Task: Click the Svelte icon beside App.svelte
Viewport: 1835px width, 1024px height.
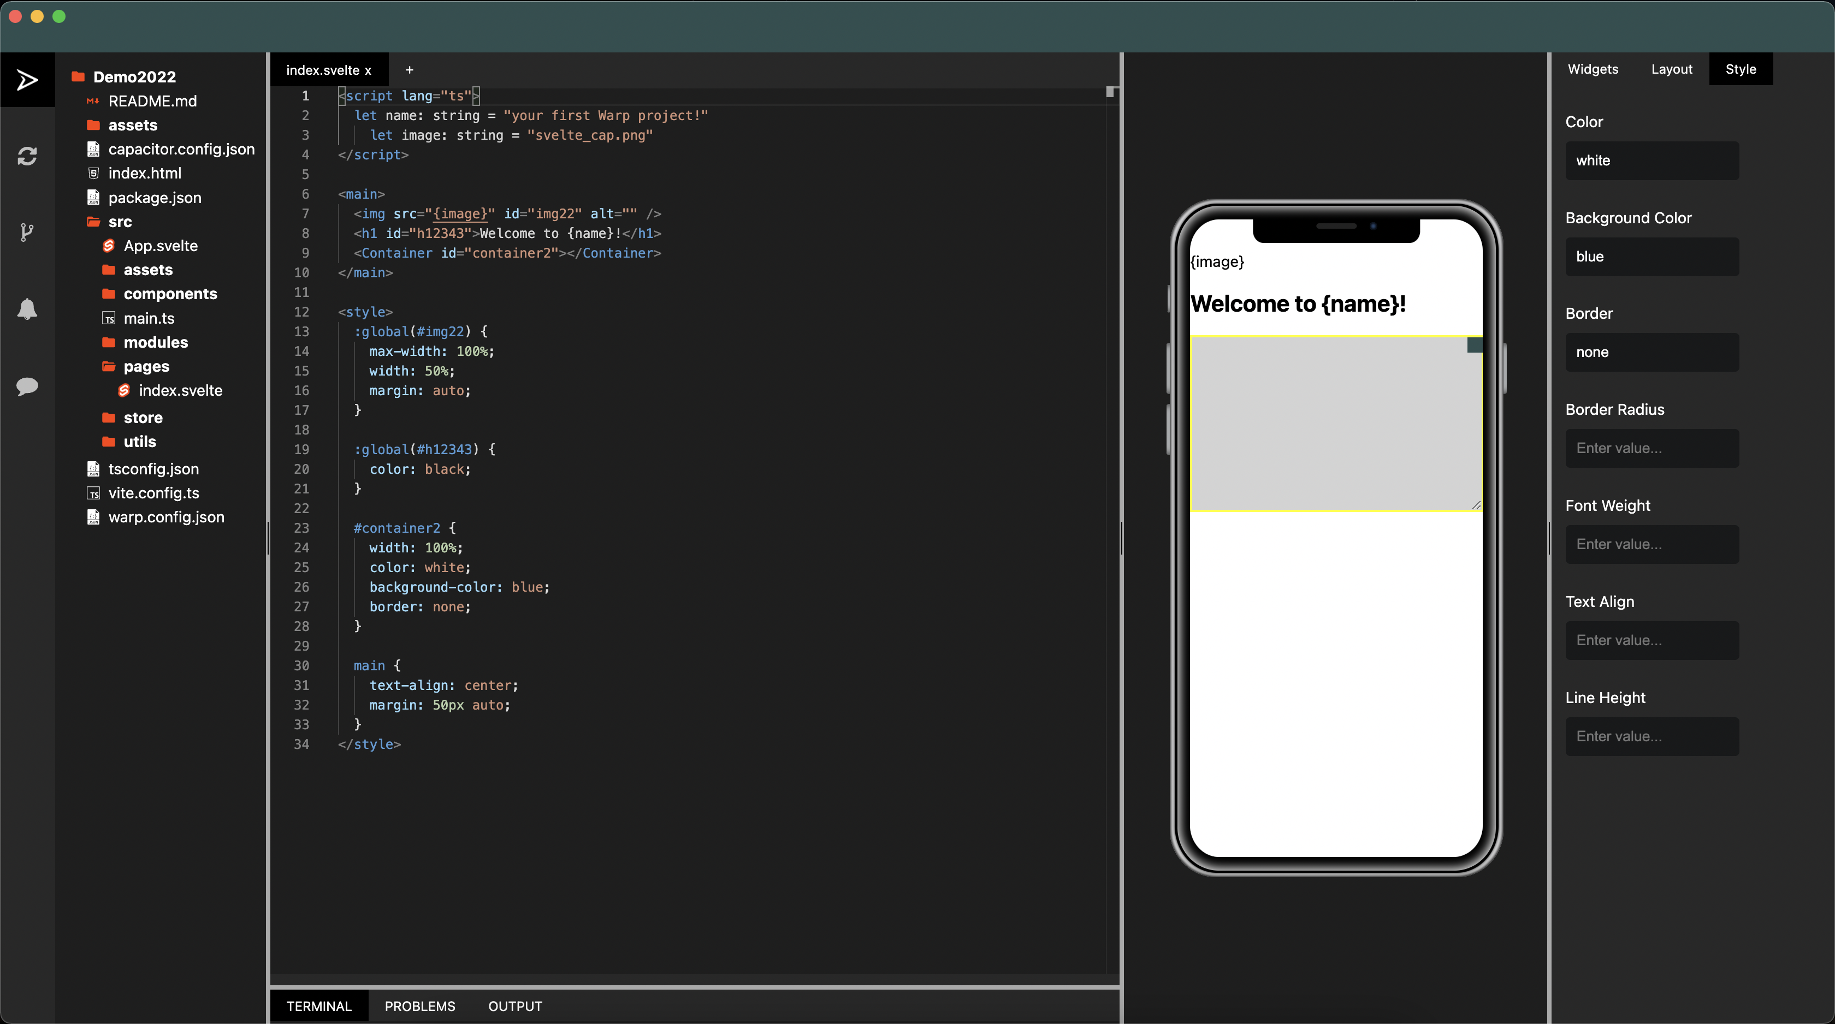Action: [x=108, y=246]
